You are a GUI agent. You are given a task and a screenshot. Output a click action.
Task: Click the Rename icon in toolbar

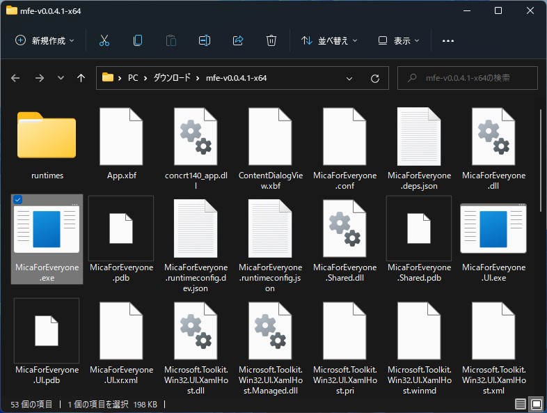coord(205,40)
